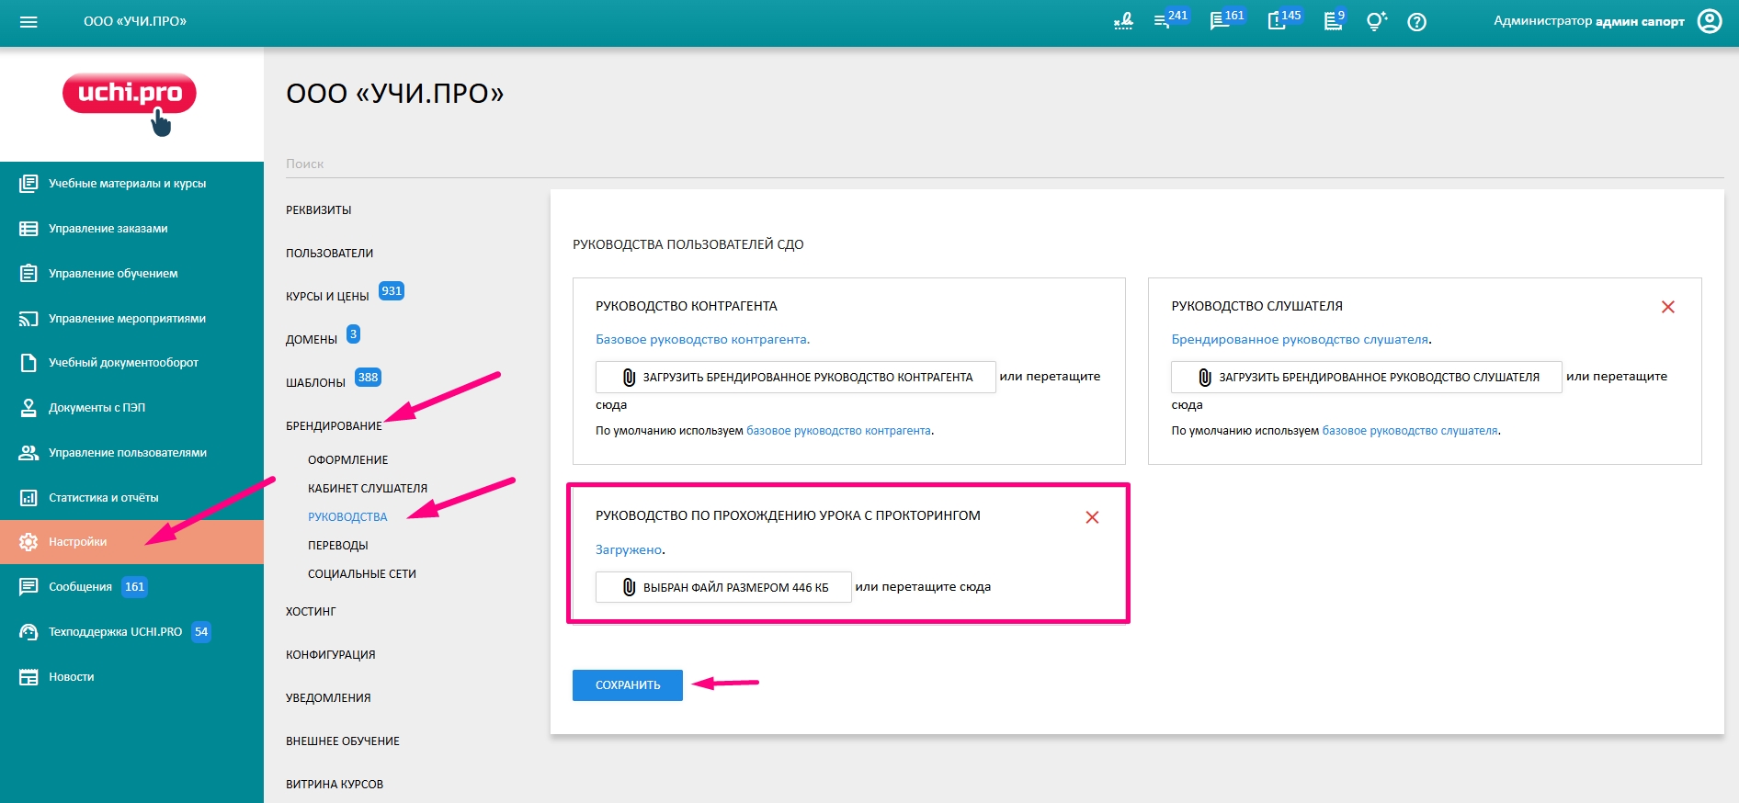Open КОНФИГУРАЦИЯ settings section
The width and height of the screenshot is (1739, 803).
tap(330, 655)
